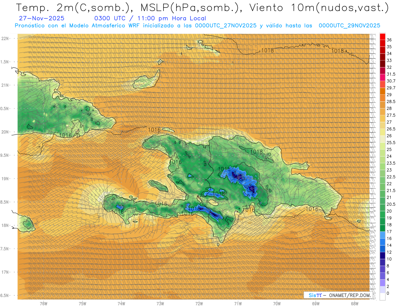The height and width of the screenshot is (308, 398).
Task: Click the '20N' latitude axis label
Action: (x=5, y=132)
